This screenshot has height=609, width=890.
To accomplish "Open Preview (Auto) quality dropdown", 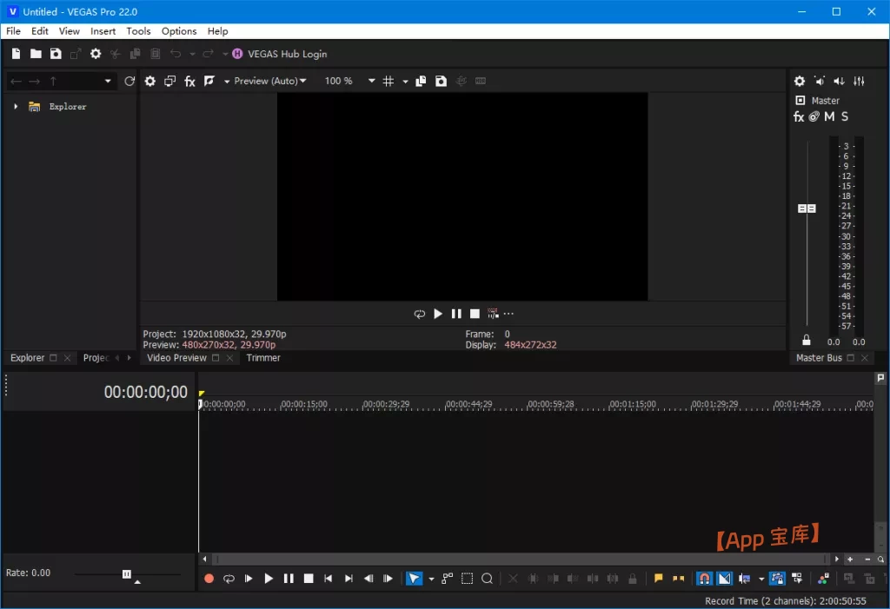I will (270, 81).
